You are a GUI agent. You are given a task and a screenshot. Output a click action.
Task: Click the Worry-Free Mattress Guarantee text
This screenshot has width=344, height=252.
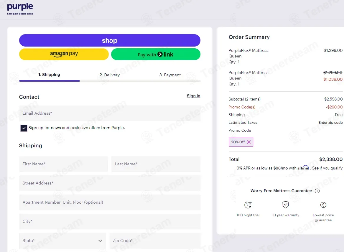[x=281, y=191]
